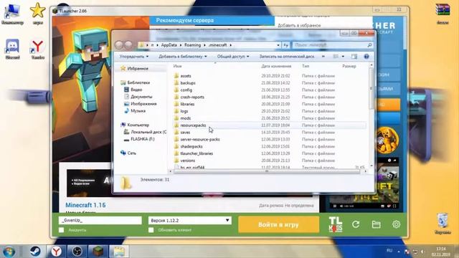This screenshot has height=258, width=459.
Task: Open Локальный диск C
Action: pyautogui.click(x=148, y=132)
